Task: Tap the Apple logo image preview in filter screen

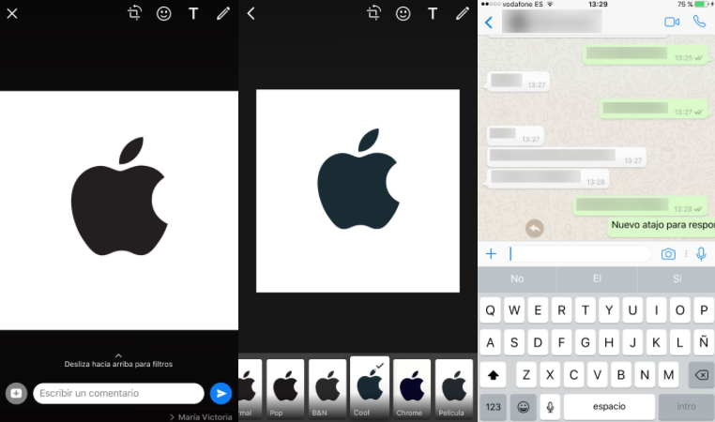Action: click(x=357, y=191)
